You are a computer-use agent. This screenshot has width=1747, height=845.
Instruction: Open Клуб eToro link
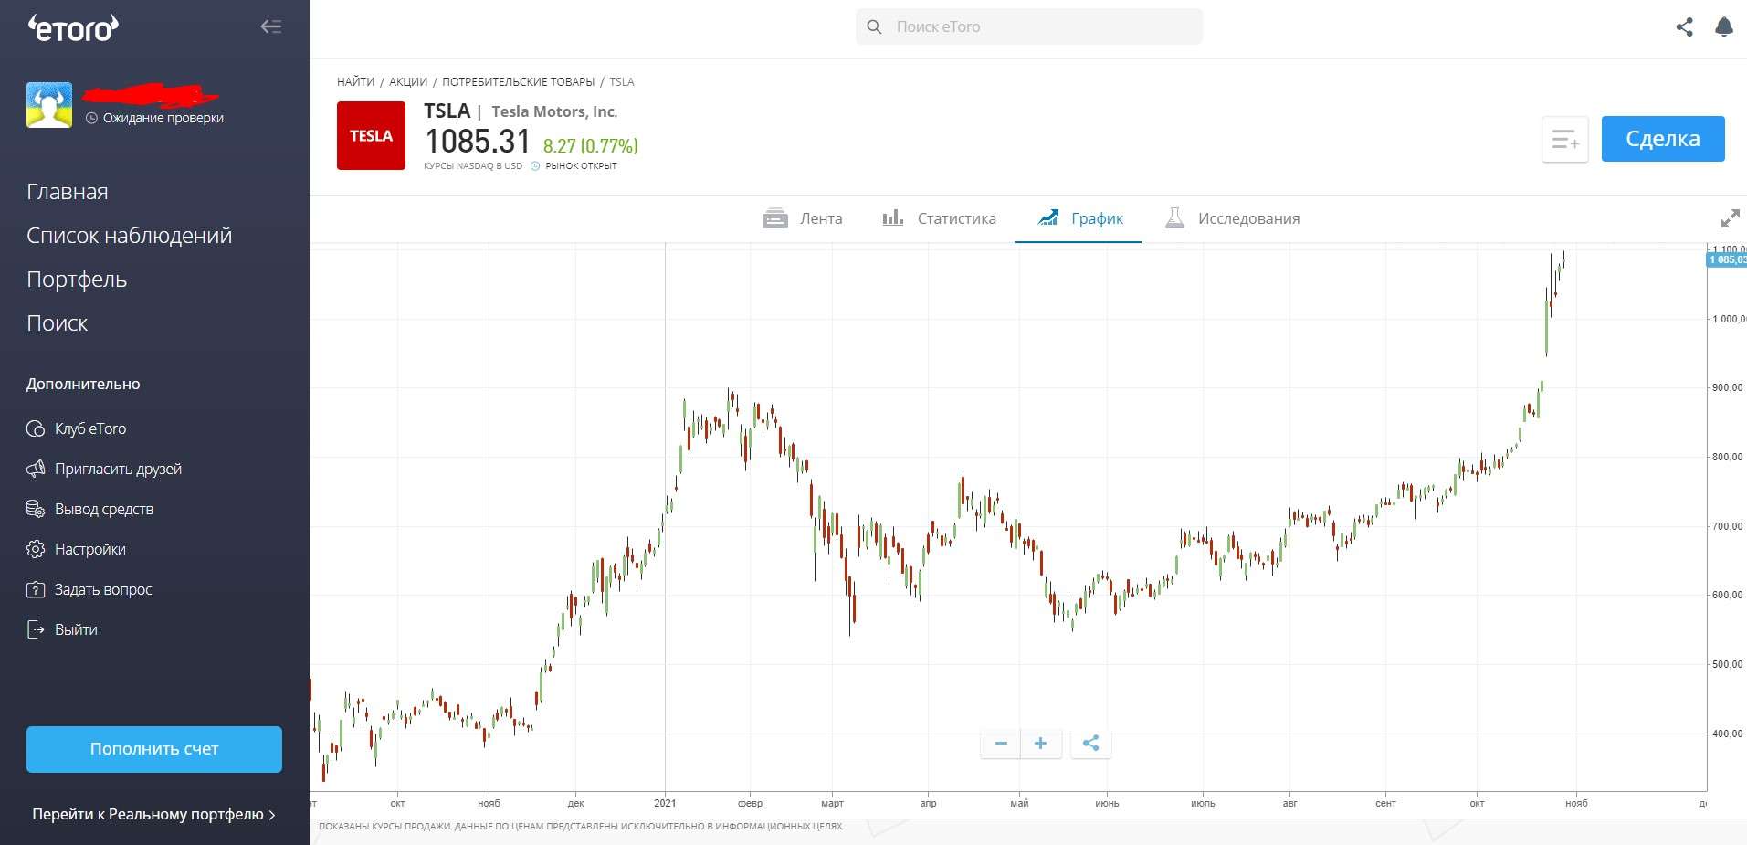[x=90, y=428]
